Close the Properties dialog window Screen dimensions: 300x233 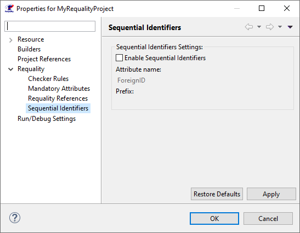(287, 8)
